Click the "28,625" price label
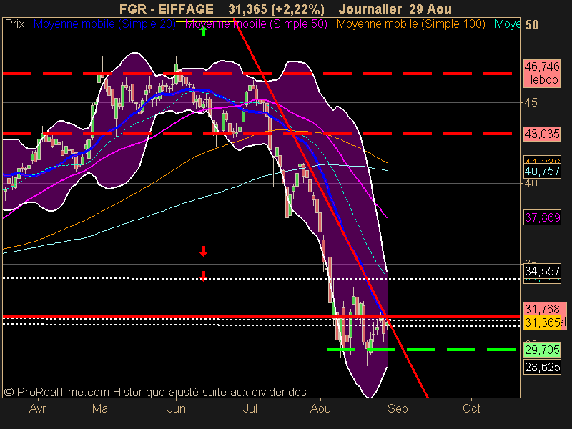The width and height of the screenshot is (572, 429). click(x=542, y=367)
